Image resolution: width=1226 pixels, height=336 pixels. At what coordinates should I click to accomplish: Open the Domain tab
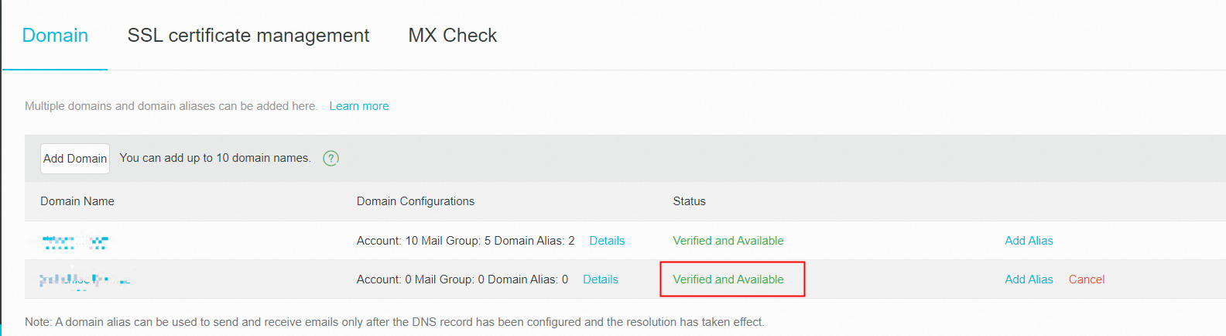click(x=55, y=36)
